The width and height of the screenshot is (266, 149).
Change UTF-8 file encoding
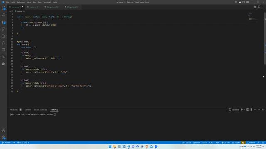coord(205,142)
